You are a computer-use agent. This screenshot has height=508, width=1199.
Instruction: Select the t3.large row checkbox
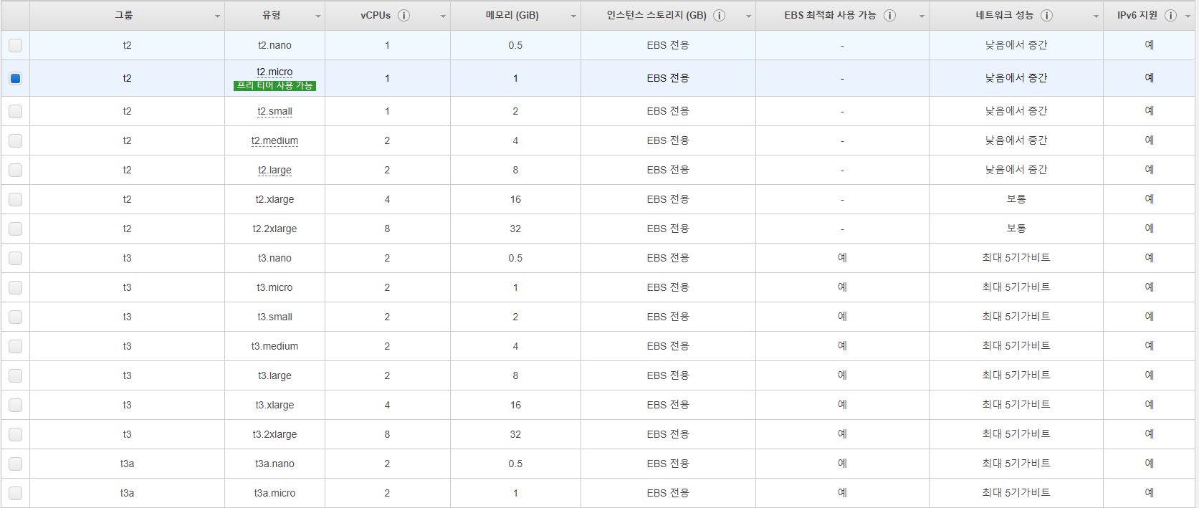click(15, 375)
